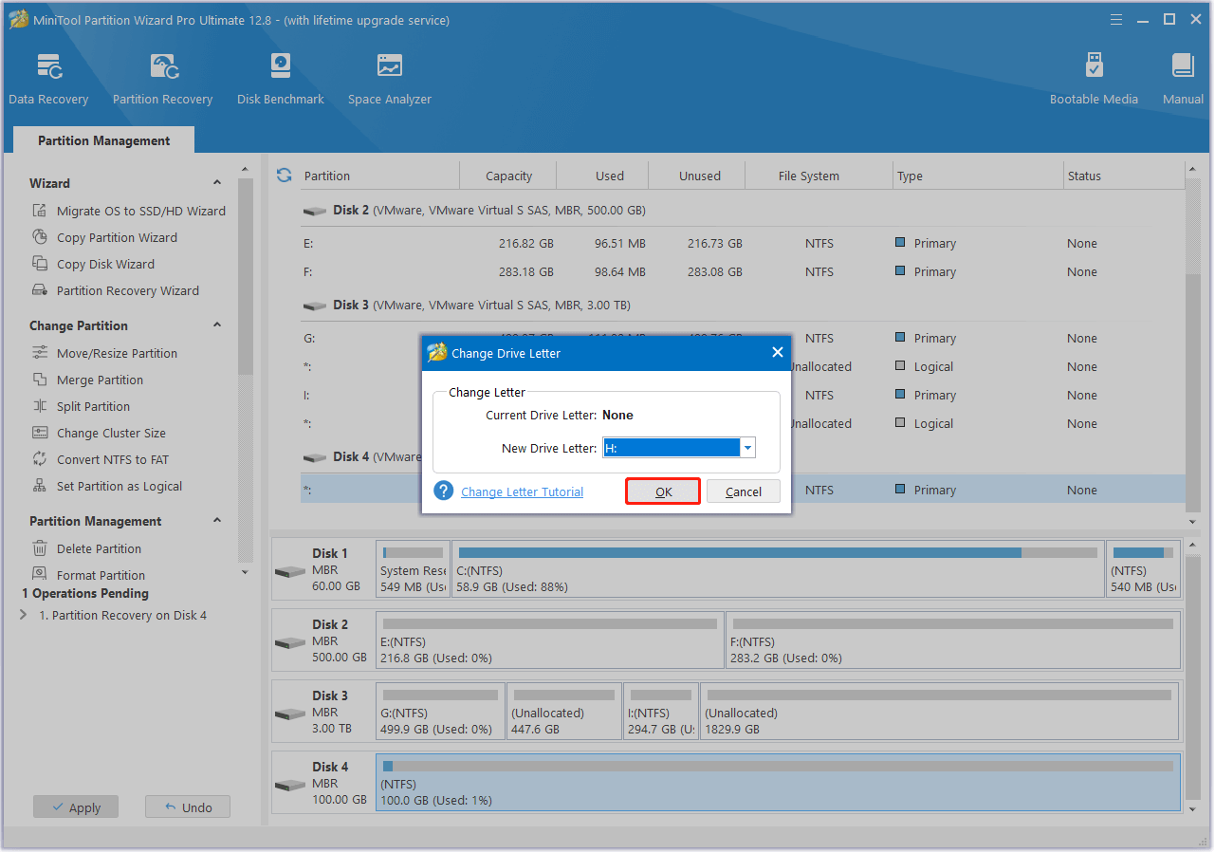Click the Delete Partition icon

(x=40, y=548)
